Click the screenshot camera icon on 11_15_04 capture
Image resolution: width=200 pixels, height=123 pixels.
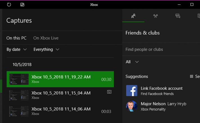pyautogui.click(x=109, y=92)
